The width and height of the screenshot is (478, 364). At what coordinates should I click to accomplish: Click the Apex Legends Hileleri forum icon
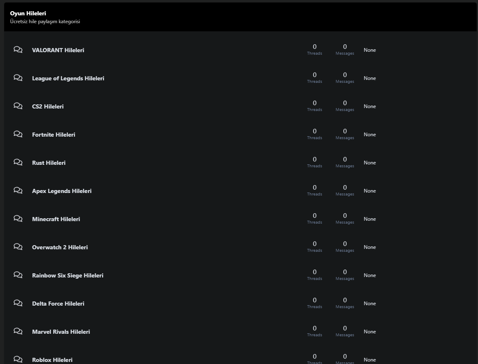(x=18, y=190)
